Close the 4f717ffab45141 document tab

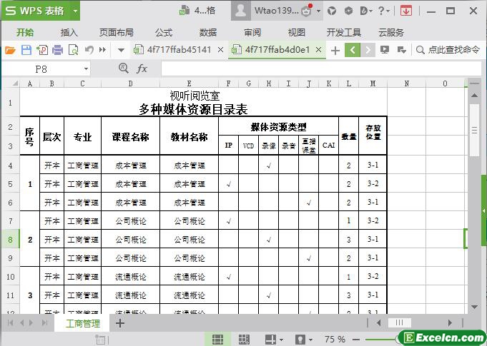pyautogui.click(x=220, y=49)
